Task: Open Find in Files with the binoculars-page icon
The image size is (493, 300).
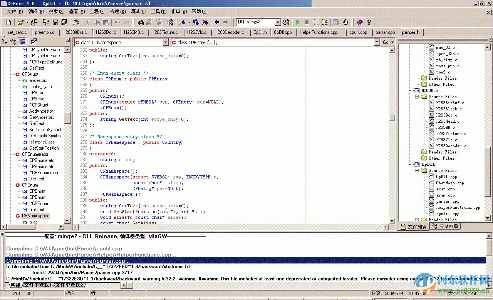Action: pos(171,22)
